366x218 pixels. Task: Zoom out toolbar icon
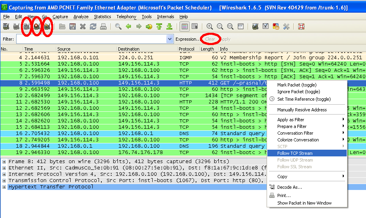(x=220, y=26)
